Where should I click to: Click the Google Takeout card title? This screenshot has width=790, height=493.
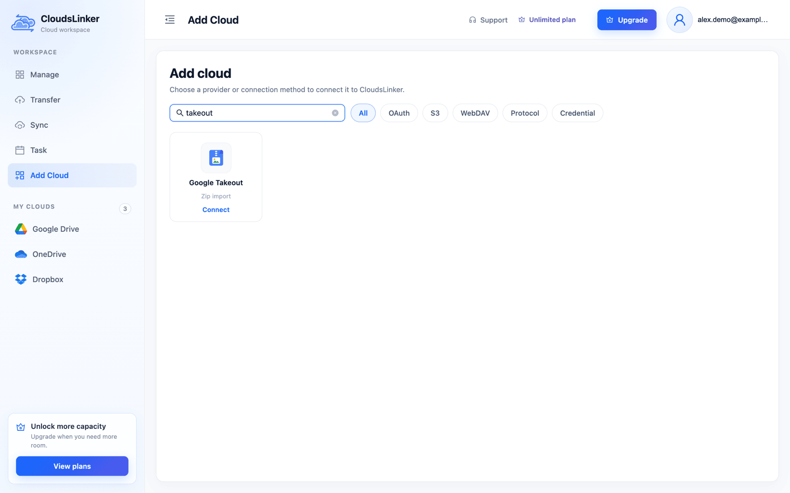click(x=216, y=182)
